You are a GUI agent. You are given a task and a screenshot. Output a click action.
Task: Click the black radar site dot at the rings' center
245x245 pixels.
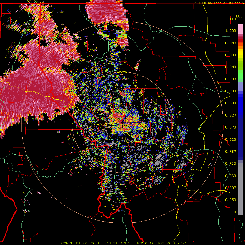pos(122,123)
